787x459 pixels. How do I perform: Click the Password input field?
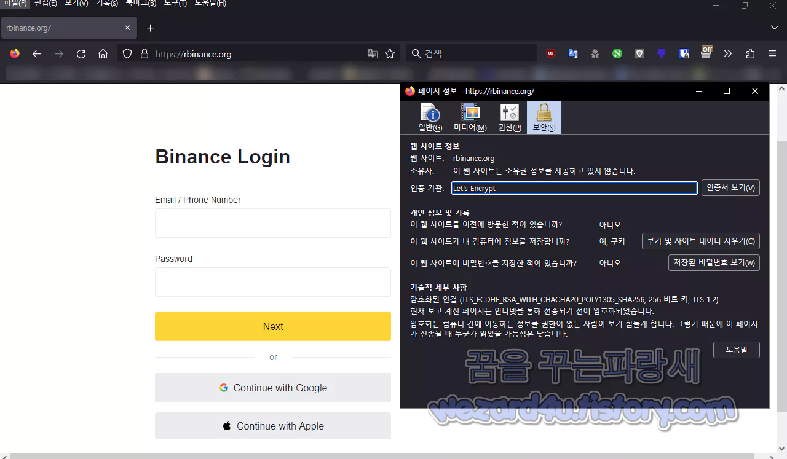tap(273, 282)
